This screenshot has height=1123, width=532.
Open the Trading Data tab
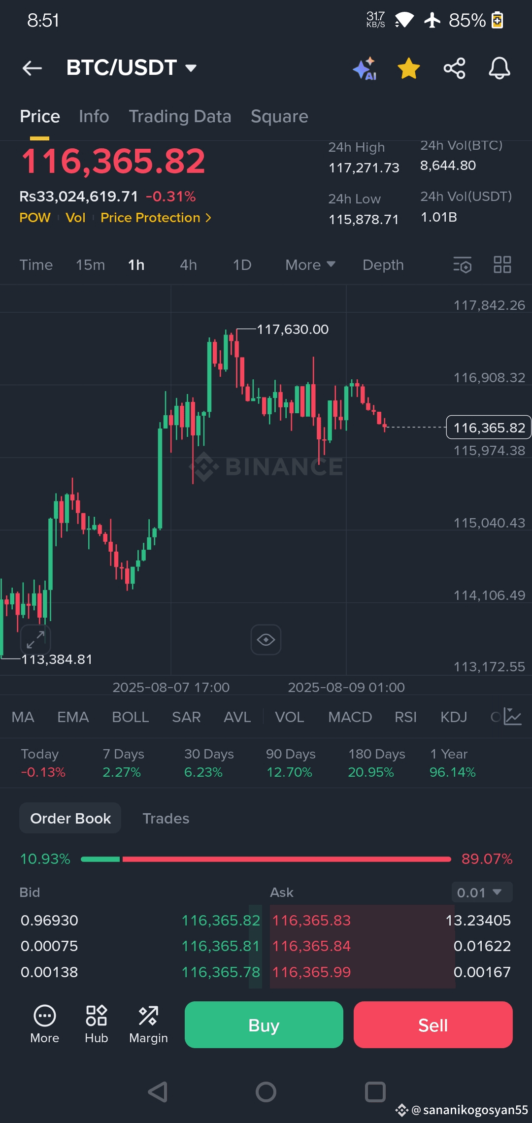click(180, 117)
